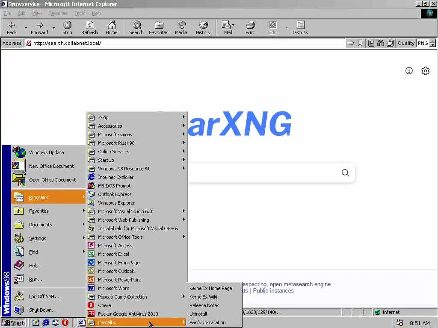
Task: Open the Tools menu
Action: coord(80,13)
